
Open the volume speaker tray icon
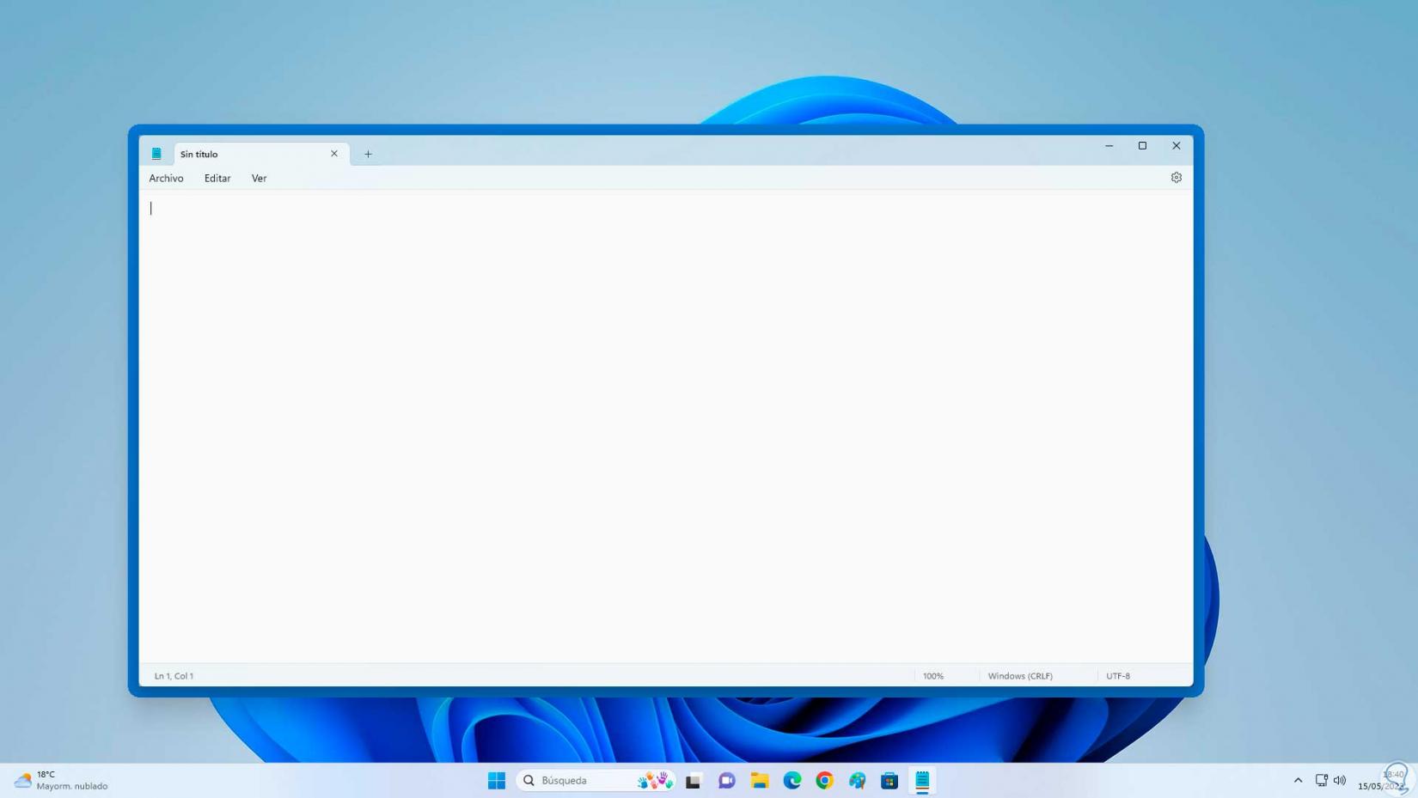1340,781
